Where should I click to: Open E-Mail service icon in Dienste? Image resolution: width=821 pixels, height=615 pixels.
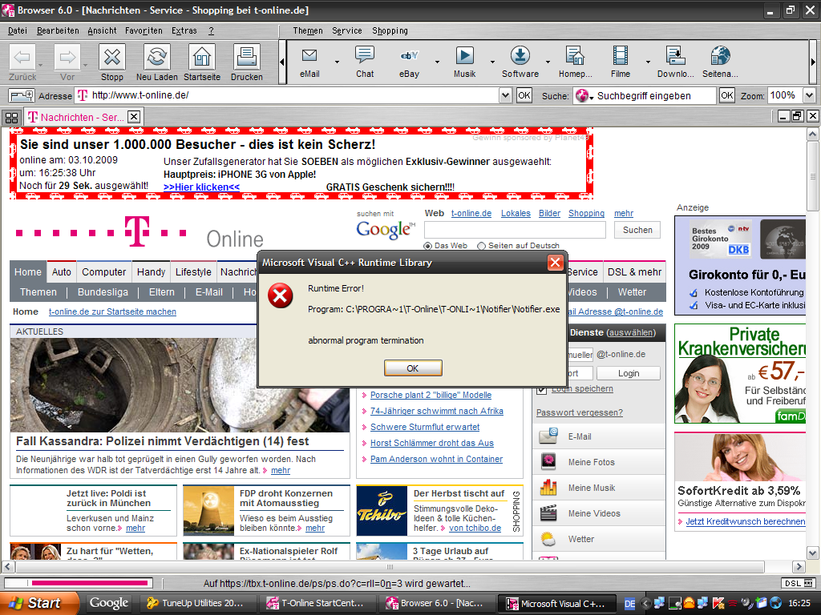point(548,436)
